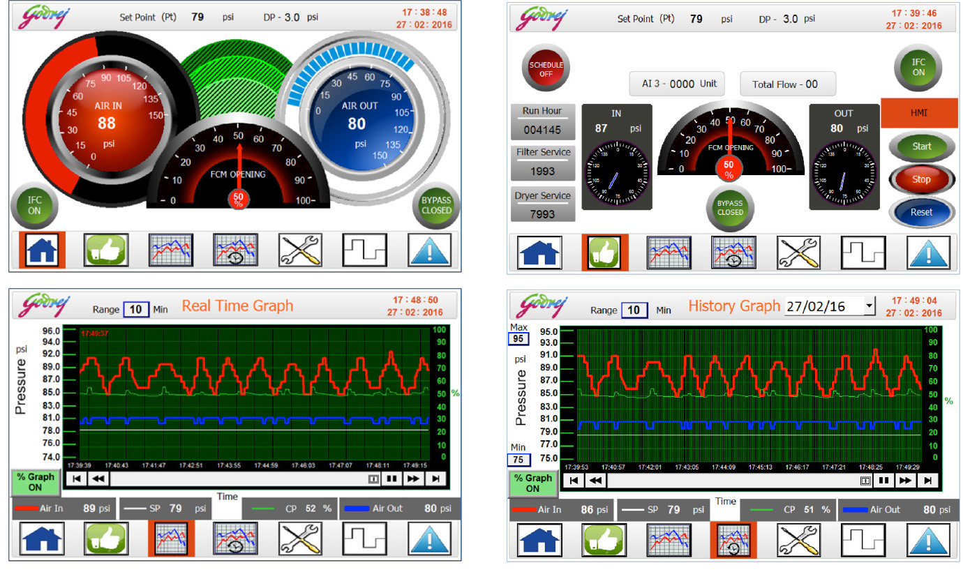The height and width of the screenshot is (579, 977).
Task: Click the AI 3 - 0000 Unit box
Action: pos(676,84)
